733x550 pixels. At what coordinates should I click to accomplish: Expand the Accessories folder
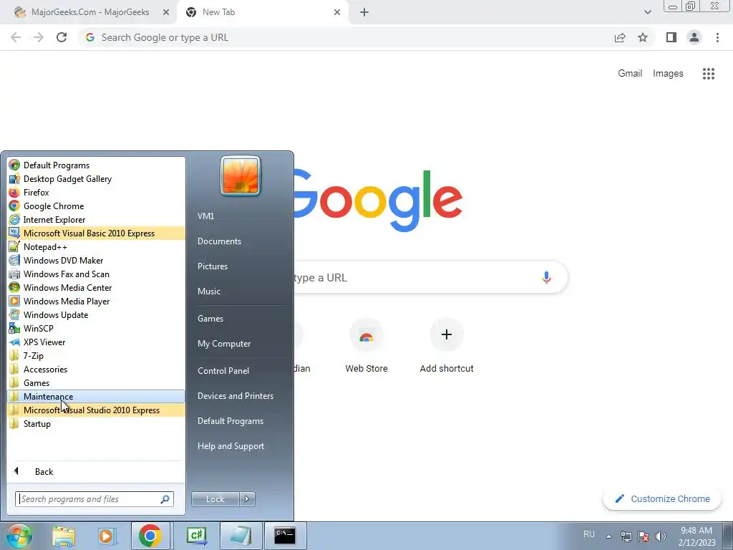click(x=96, y=369)
